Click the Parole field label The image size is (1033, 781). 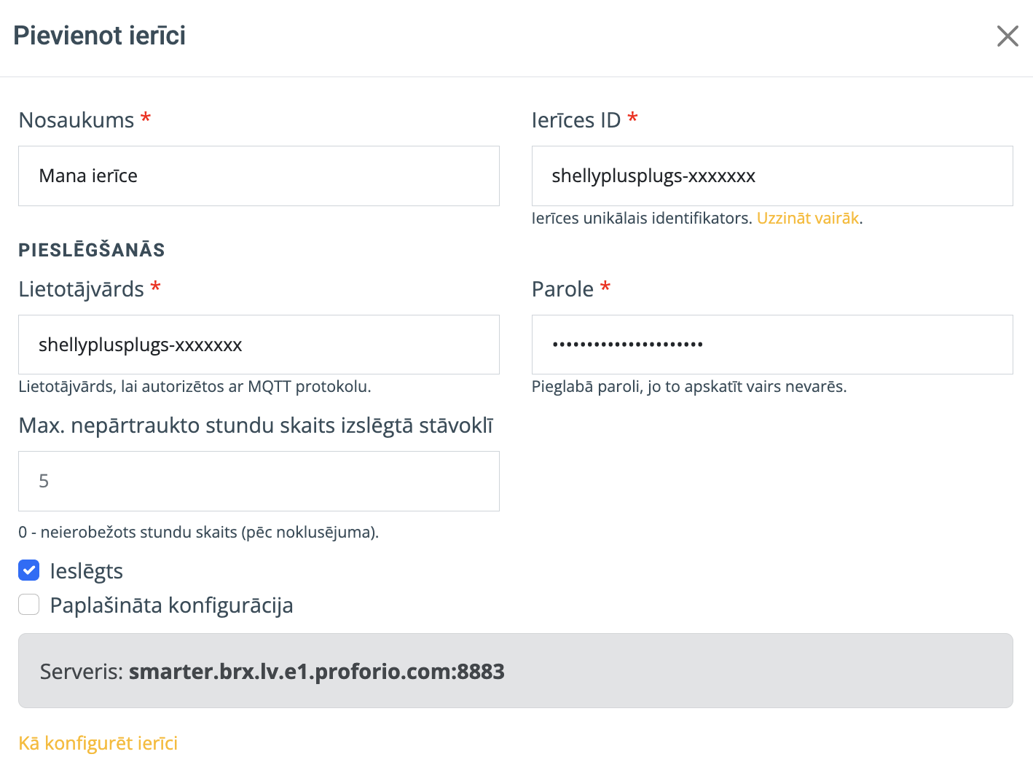(562, 289)
